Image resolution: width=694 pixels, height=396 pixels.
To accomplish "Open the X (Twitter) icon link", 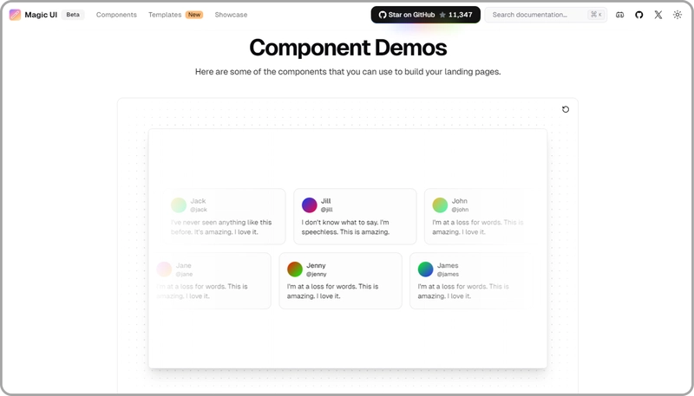I will tap(658, 15).
